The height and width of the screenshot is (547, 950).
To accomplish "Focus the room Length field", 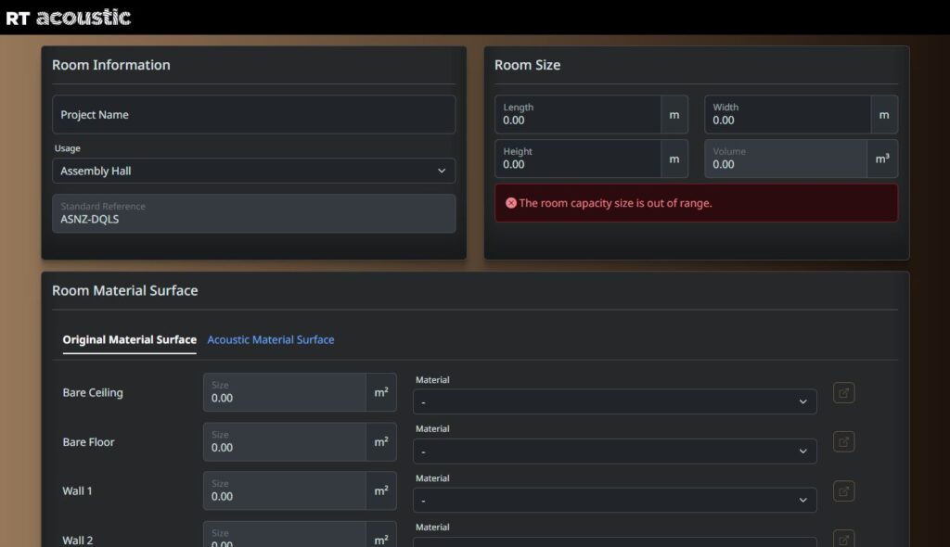I will click(x=578, y=115).
